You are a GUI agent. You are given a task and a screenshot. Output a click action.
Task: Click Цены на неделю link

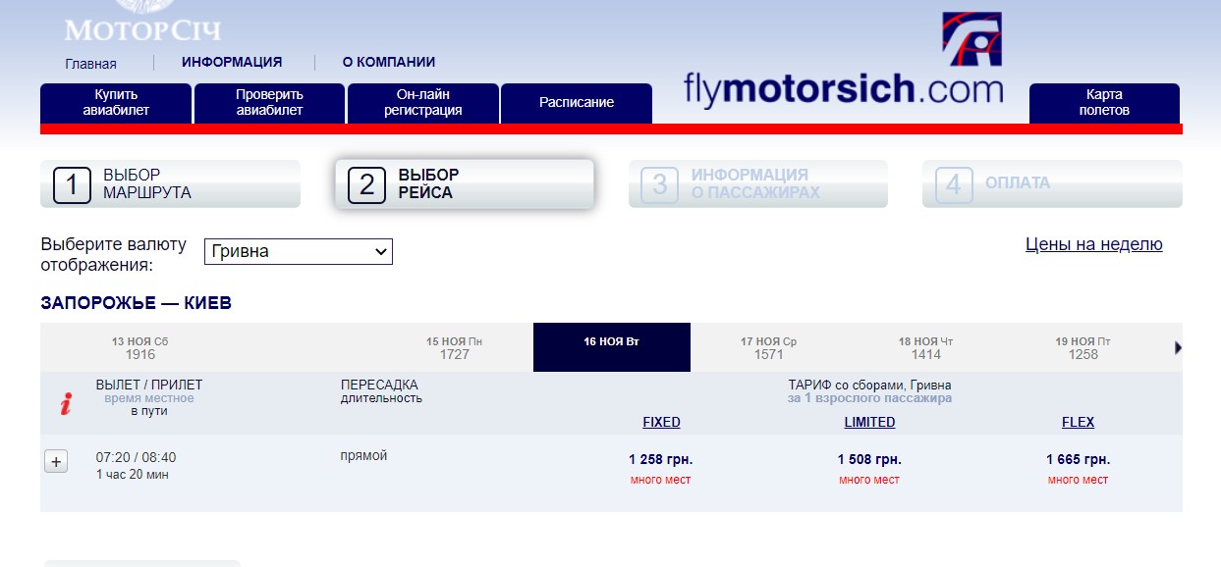[x=1094, y=244]
